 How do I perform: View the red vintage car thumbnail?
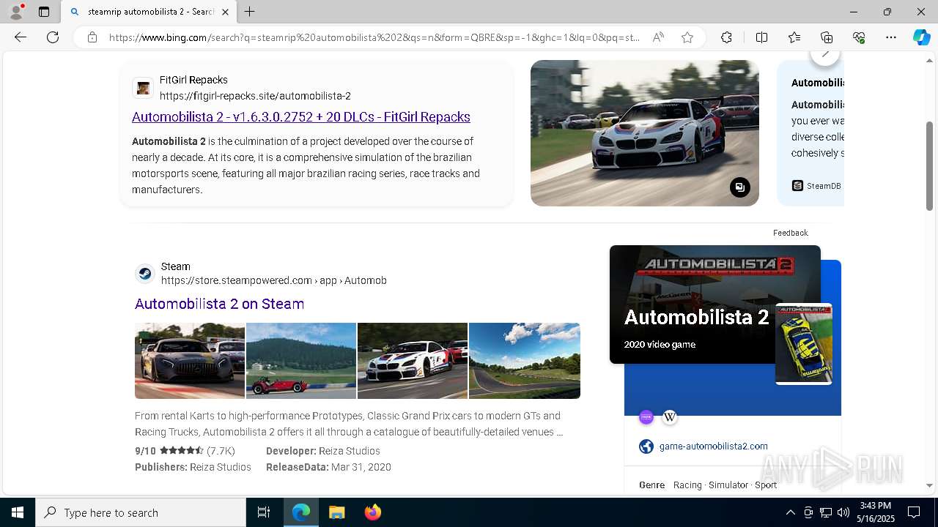301,361
